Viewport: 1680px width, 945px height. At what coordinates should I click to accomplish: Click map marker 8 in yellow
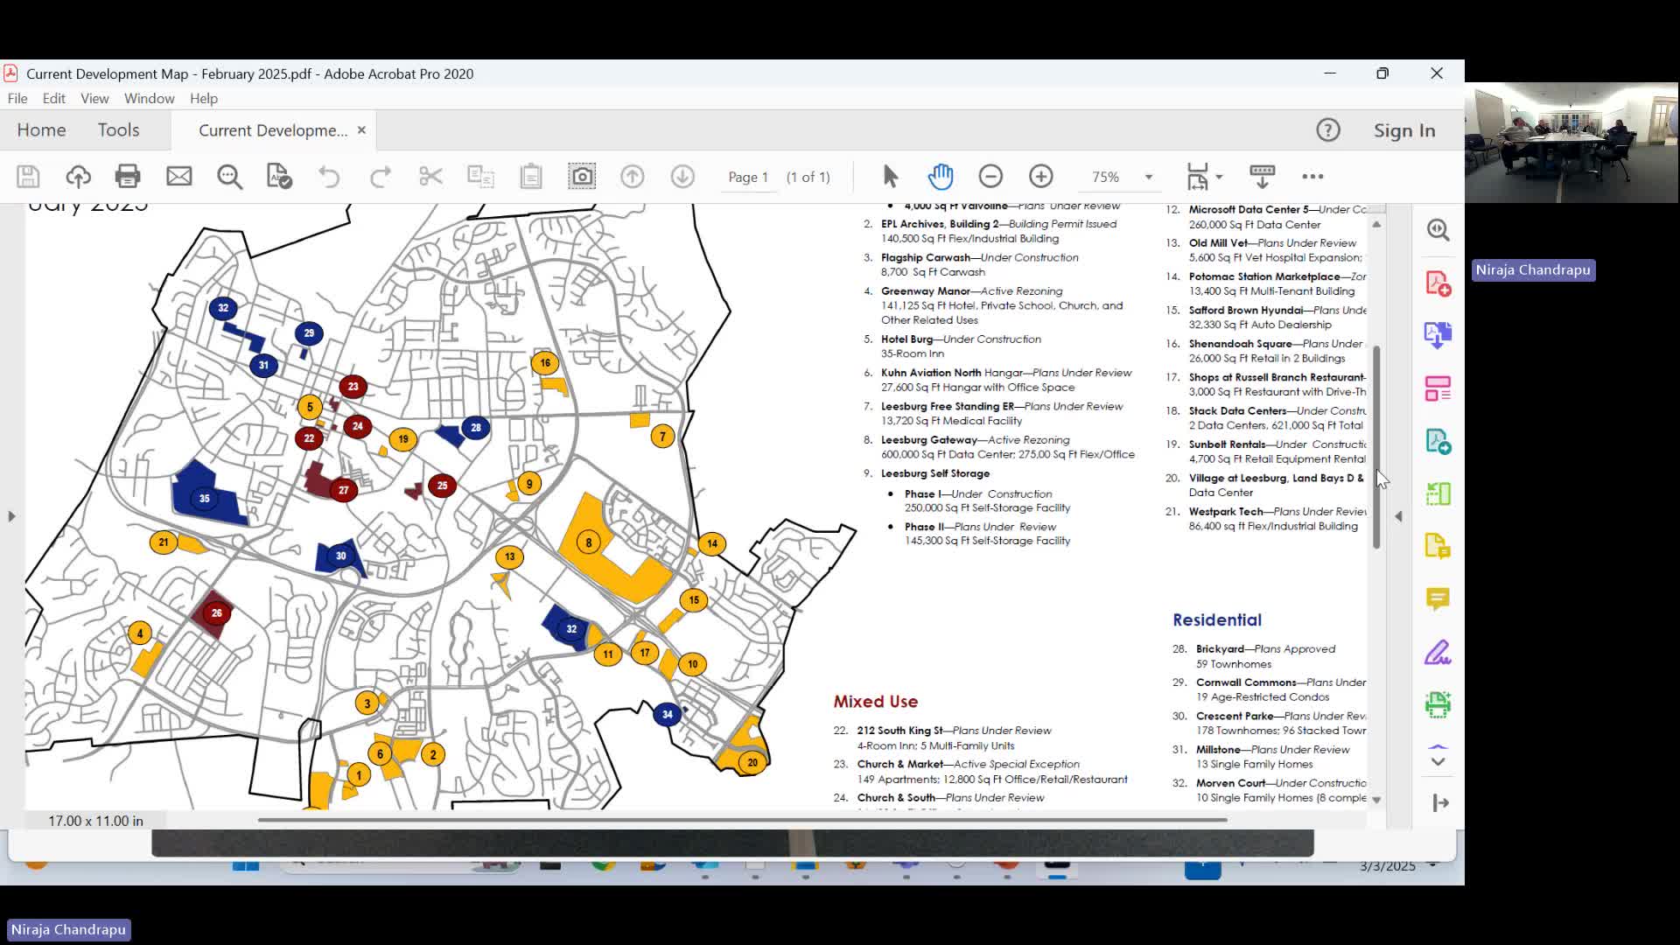point(588,542)
